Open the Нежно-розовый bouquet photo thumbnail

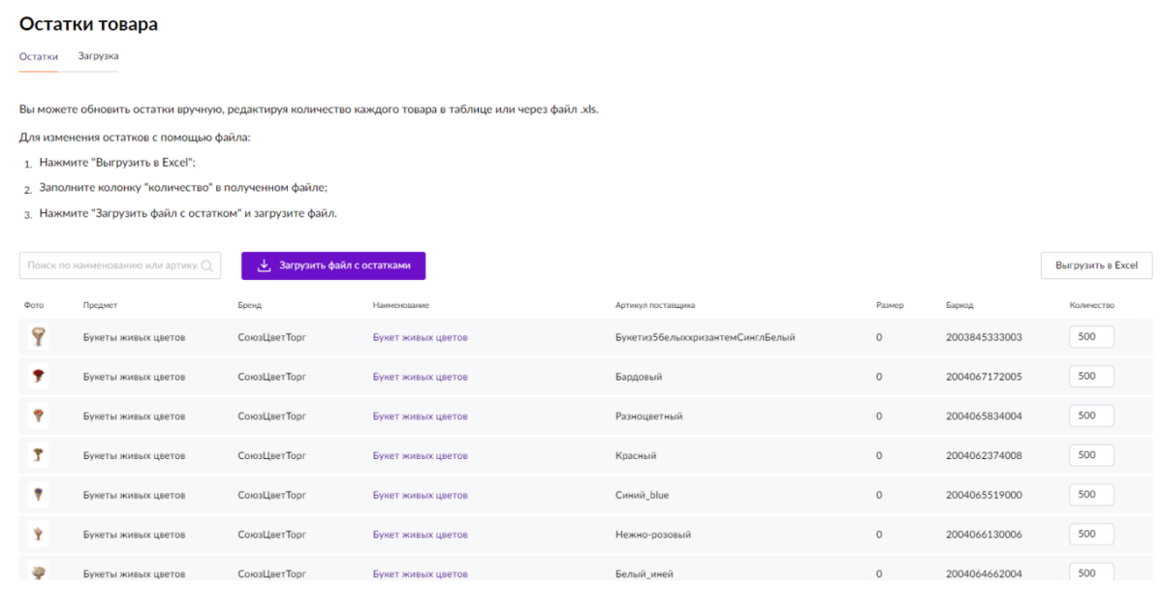click(x=38, y=534)
